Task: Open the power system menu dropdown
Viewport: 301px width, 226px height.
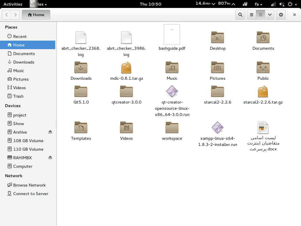Action: [292, 4]
